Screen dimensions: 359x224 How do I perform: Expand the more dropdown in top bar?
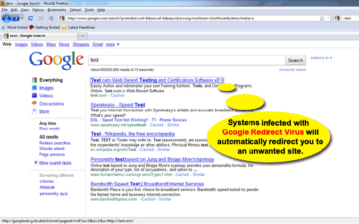pos(112,45)
